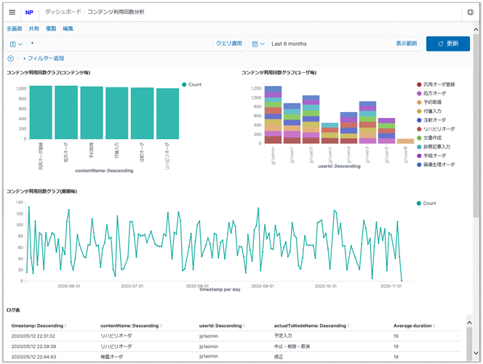Open the help icon in top-right corner
Image resolution: width=483 pixels, height=364 pixels.
point(470,12)
